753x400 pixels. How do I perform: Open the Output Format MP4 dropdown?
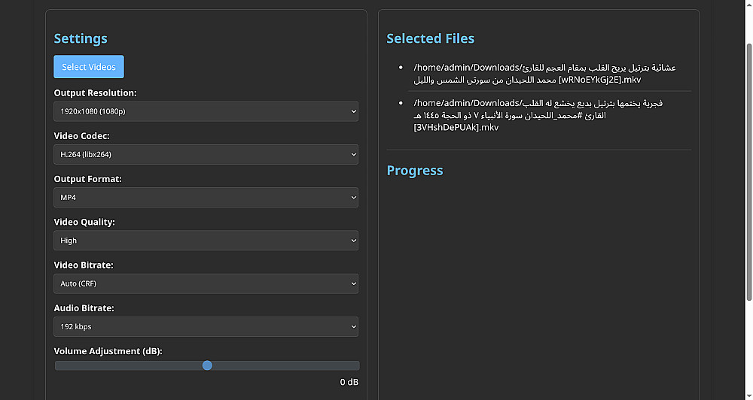206,197
